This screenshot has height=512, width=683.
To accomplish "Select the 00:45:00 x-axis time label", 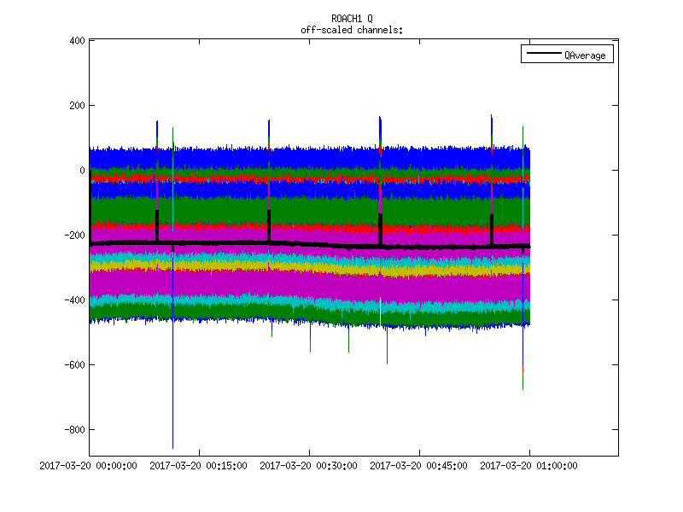I will pyautogui.click(x=419, y=466).
